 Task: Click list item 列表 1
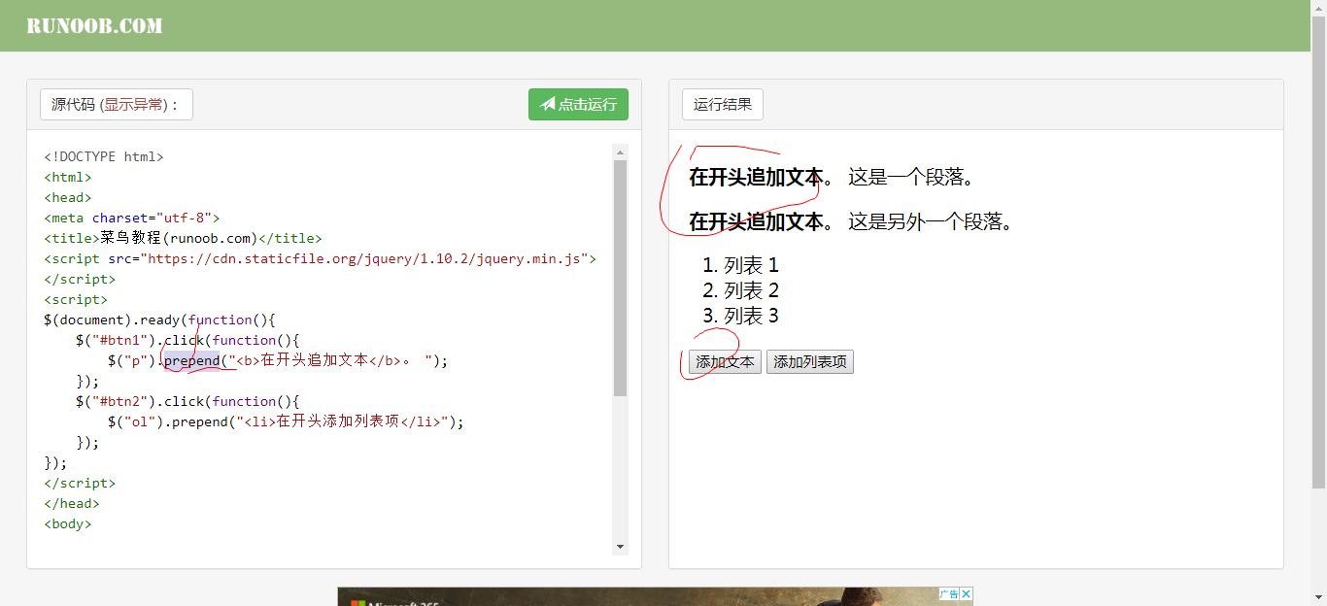click(751, 265)
